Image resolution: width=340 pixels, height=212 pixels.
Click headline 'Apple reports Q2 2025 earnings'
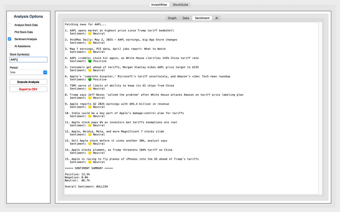tap(119, 104)
